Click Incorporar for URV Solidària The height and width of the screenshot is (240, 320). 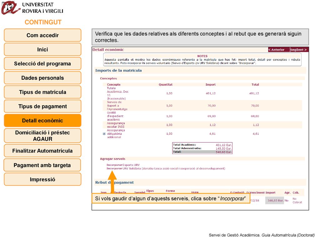coord(114,168)
